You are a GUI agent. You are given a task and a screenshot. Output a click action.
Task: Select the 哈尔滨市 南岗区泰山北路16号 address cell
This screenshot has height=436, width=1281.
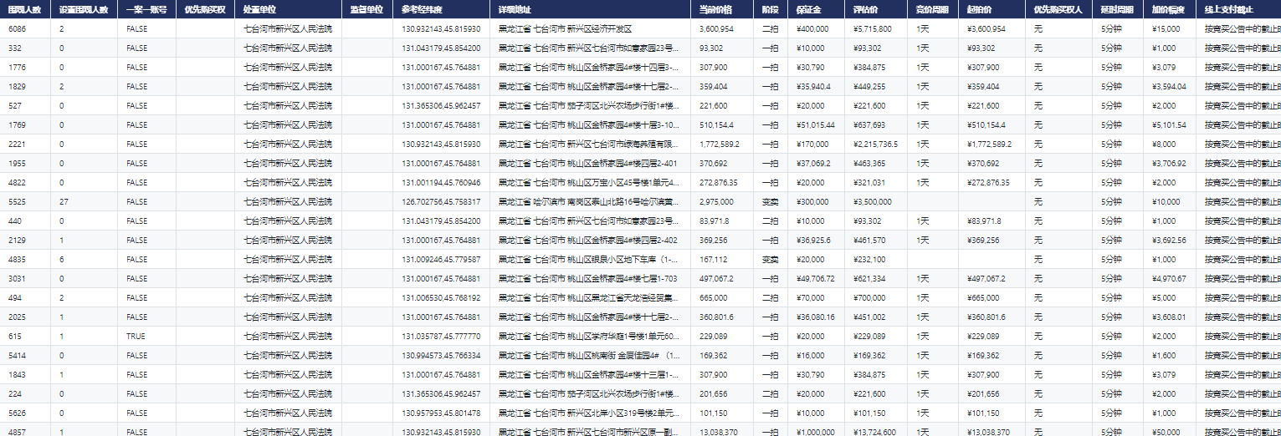589,201
